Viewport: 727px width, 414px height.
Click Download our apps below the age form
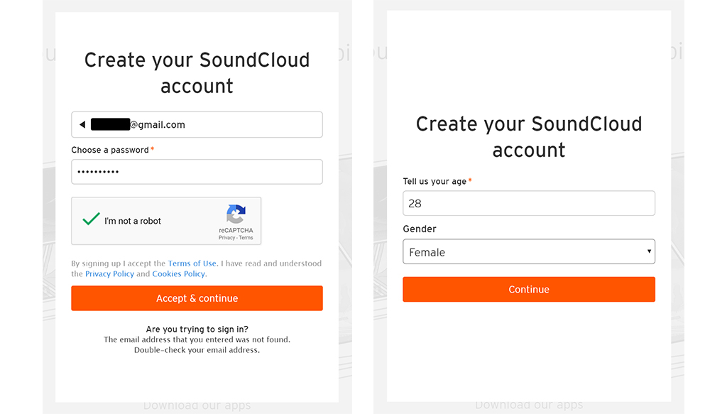tap(529, 405)
